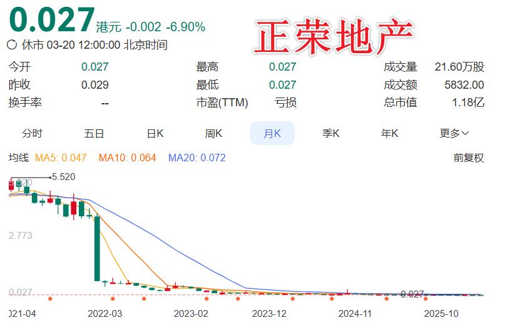Click the 市盈(TTM) value 亏损
This screenshot has height=325, width=515.
pos(285,102)
